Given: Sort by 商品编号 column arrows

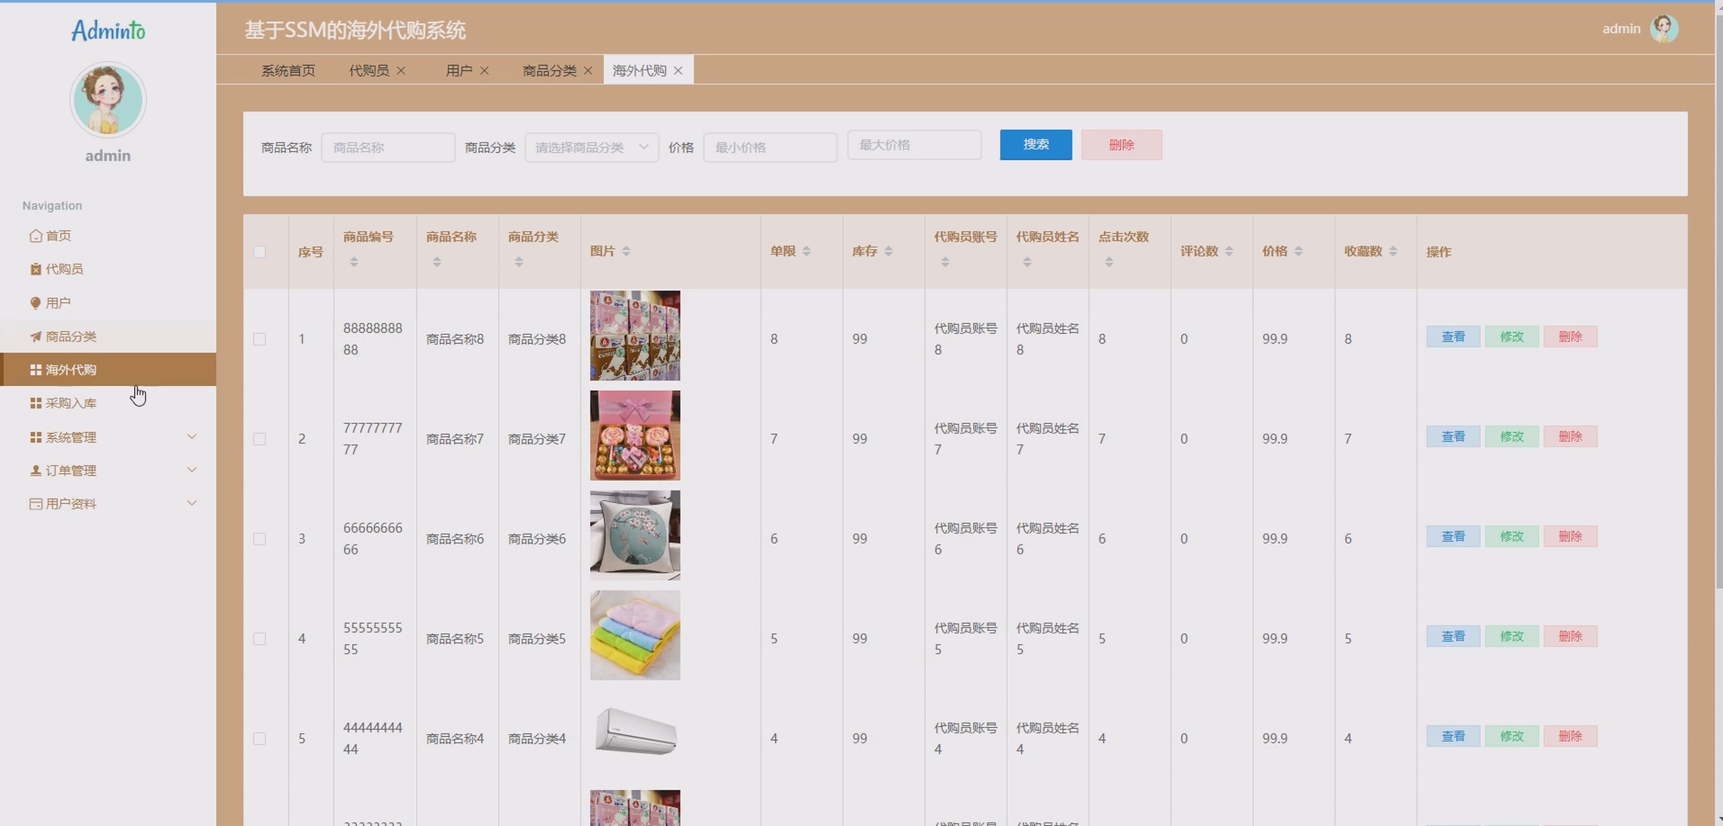Looking at the screenshot, I should (354, 262).
